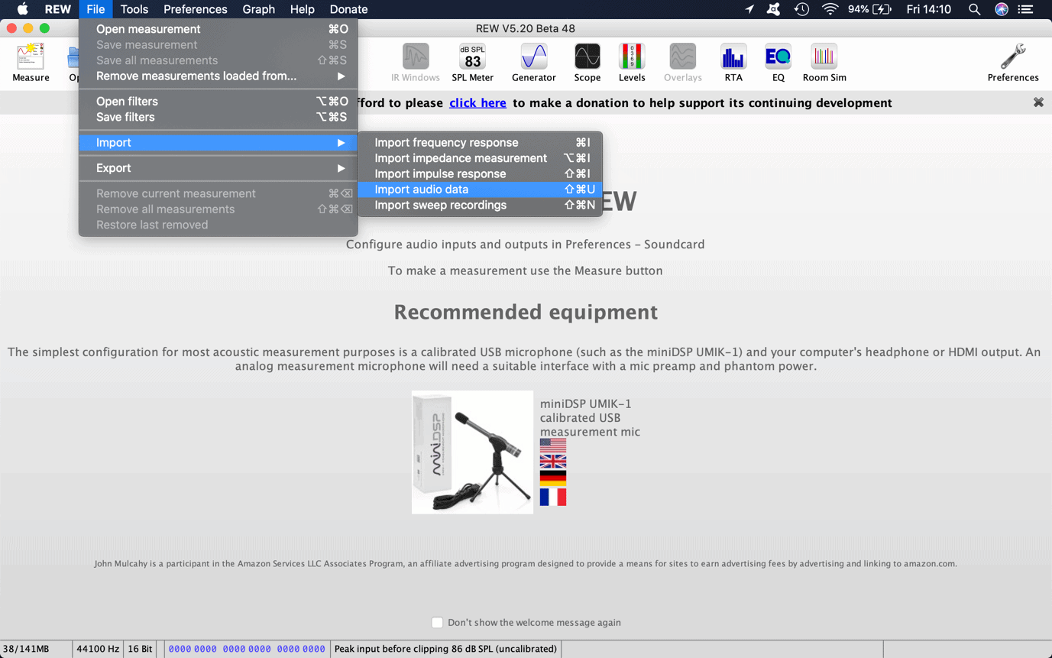Image resolution: width=1052 pixels, height=658 pixels.
Task: Click the "click here" donation link
Action: click(477, 103)
